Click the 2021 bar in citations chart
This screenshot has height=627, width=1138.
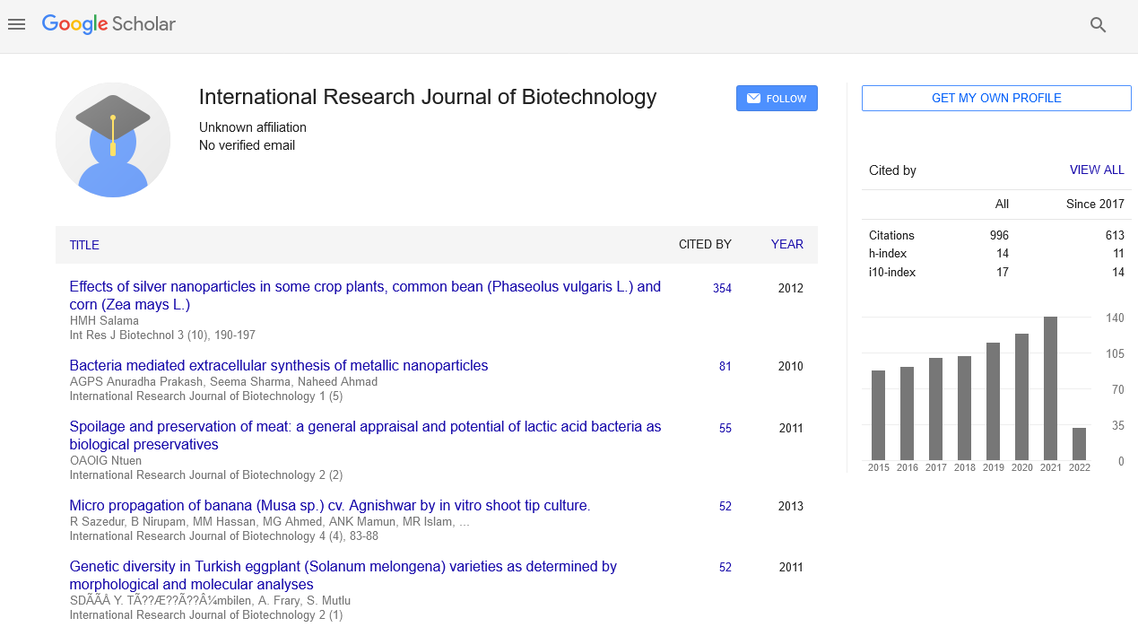click(1051, 388)
